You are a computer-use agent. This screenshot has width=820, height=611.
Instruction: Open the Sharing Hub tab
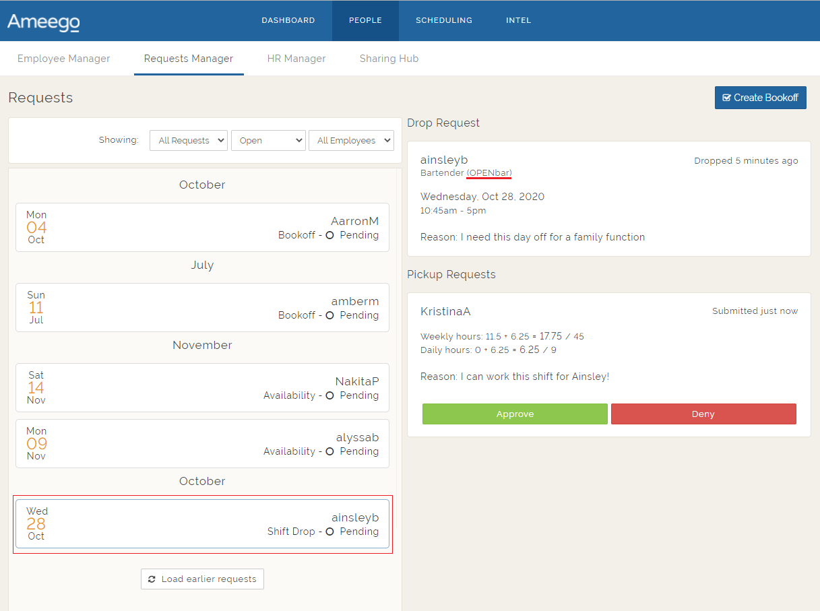389,59
